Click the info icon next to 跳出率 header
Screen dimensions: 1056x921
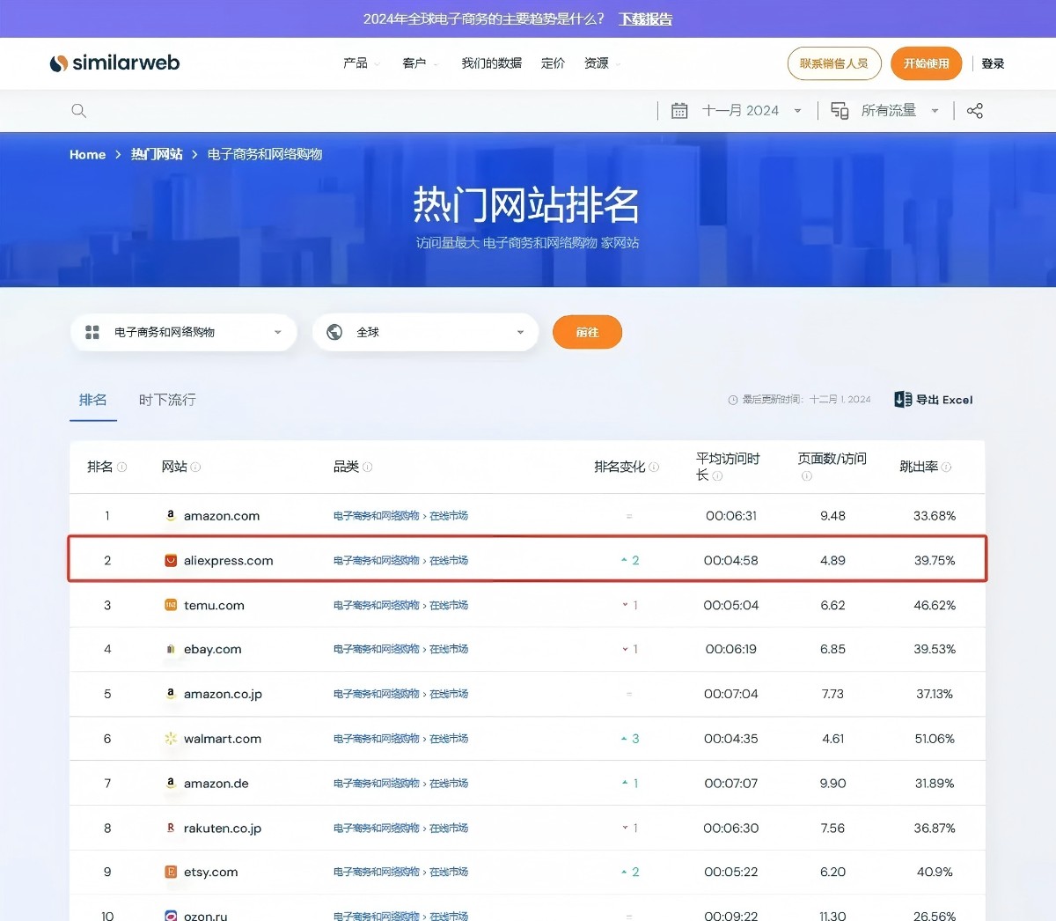pyautogui.click(x=947, y=467)
